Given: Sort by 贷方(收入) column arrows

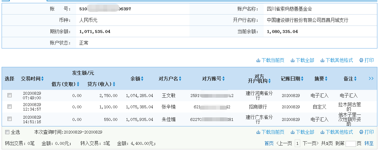Looking at the screenshot, I should pyautogui.click(x=114, y=84).
